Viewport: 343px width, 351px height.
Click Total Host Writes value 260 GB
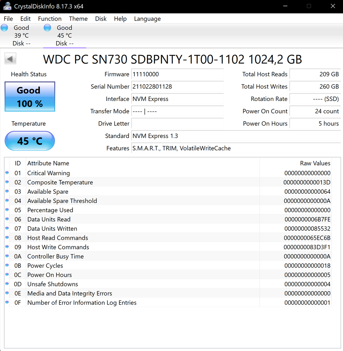(x=315, y=87)
